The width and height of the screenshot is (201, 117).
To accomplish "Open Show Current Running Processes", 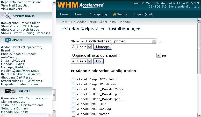I will (x=26, y=33).
